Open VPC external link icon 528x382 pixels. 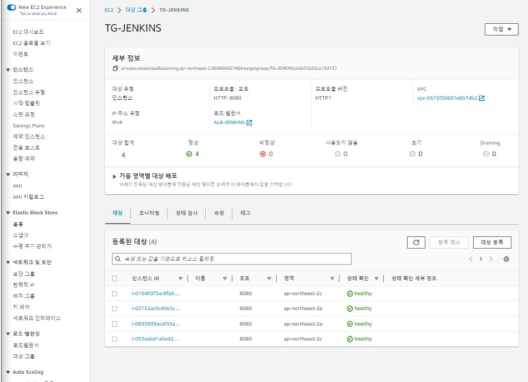[482, 98]
